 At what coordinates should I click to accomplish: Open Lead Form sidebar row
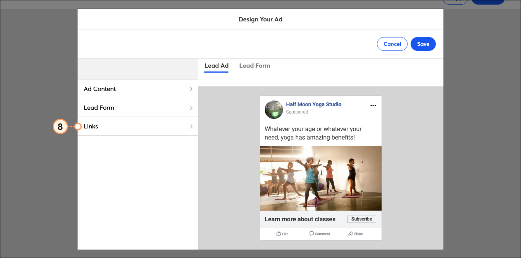pyautogui.click(x=138, y=107)
